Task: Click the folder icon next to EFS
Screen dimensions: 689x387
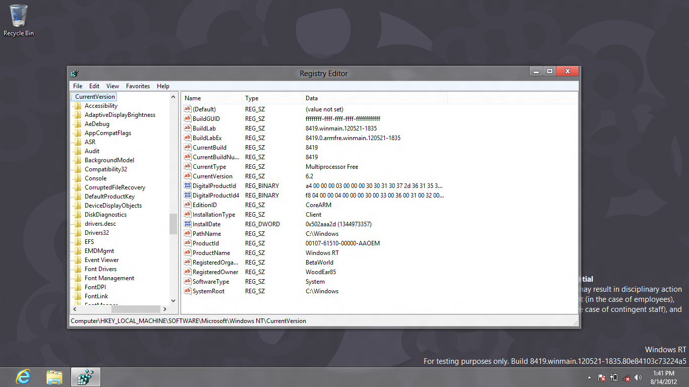Action: (78, 242)
